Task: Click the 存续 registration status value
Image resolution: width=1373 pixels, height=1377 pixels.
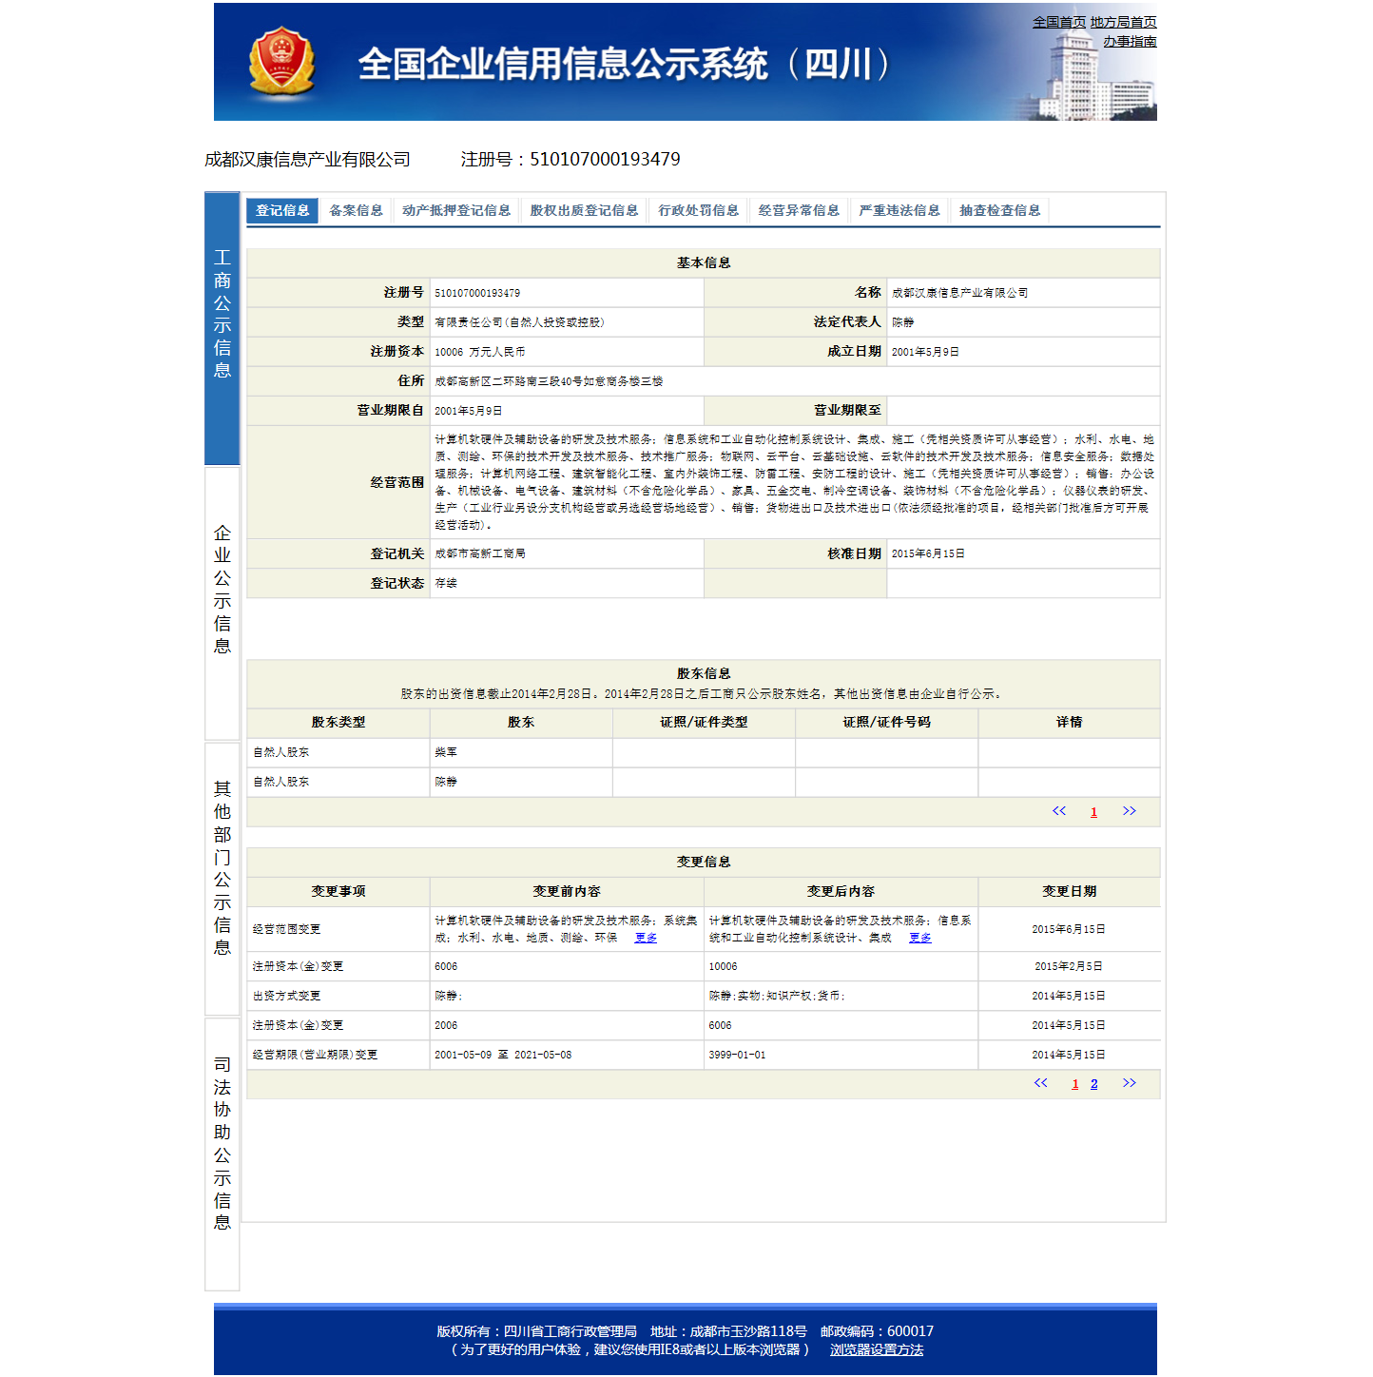Action: click(446, 583)
